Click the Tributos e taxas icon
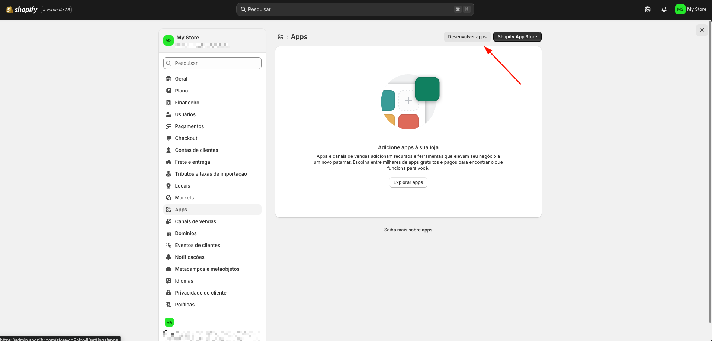Screen dimensions: 712x341 point(169,174)
